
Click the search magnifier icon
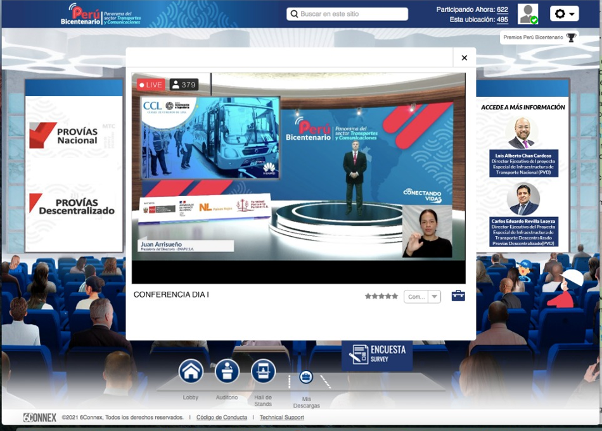(x=294, y=14)
